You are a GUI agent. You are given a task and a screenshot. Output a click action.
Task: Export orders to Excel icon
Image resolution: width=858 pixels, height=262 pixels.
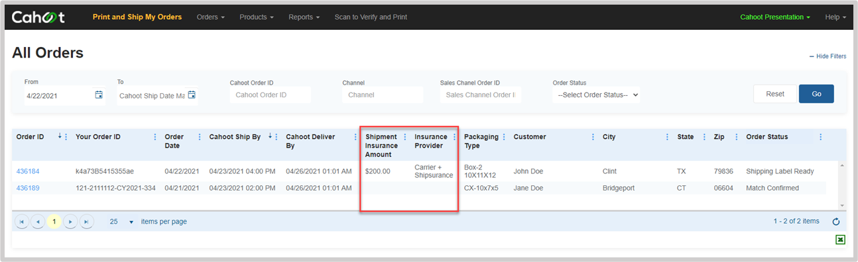(840, 240)
